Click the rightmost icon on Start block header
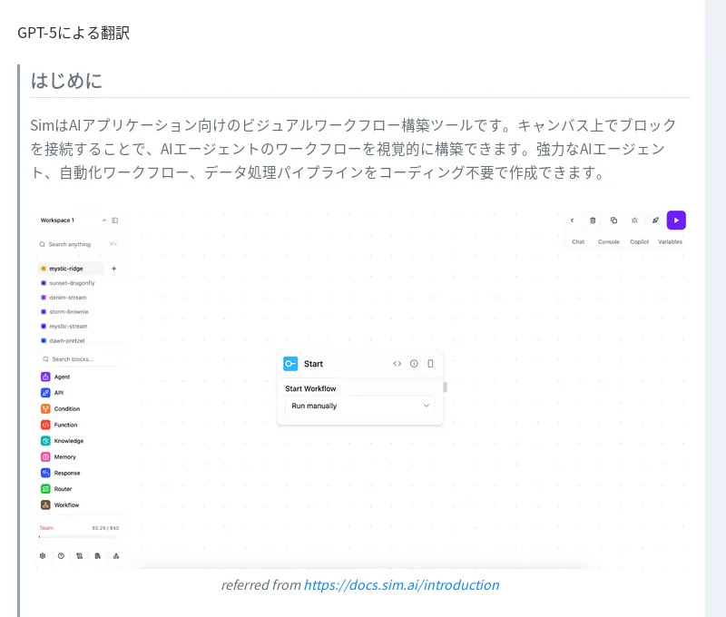726x617 pixels. point(430,364)
